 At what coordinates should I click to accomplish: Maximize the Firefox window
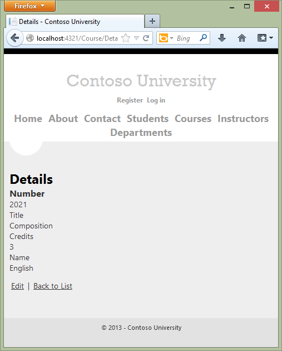click(x=247, y=6)
